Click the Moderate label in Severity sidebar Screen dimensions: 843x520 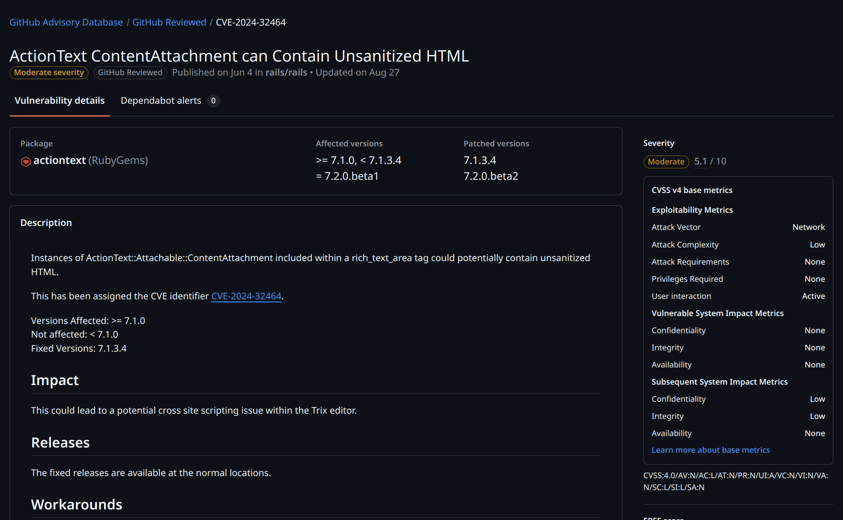pos(666,161)
